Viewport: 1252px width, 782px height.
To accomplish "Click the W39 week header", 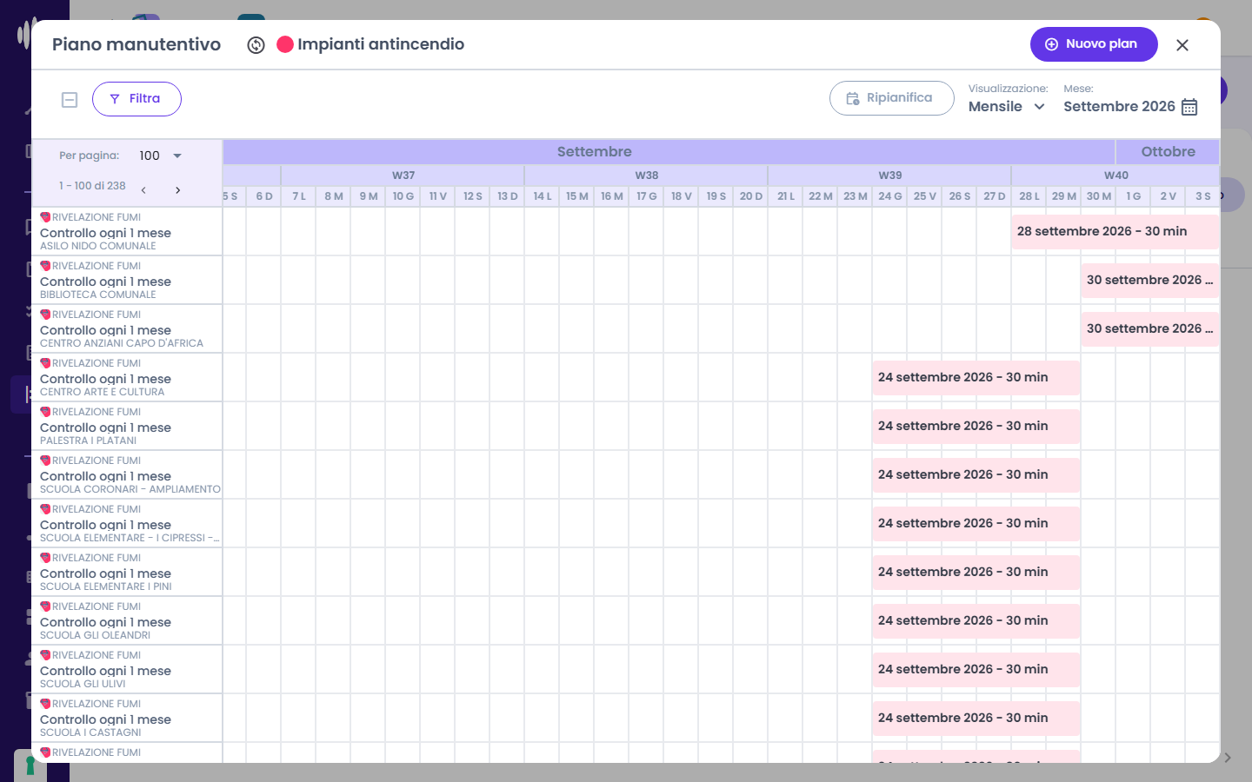I will (889, 176).
